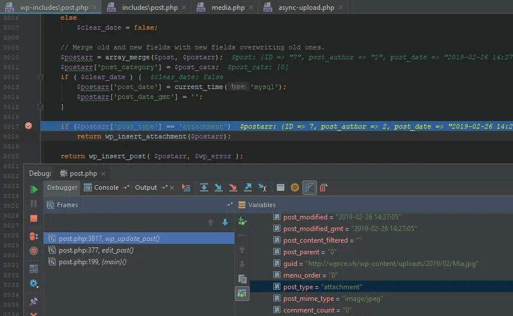513x316 pixels.
Task: Click the Step Over icon
Action: point(204,187)
